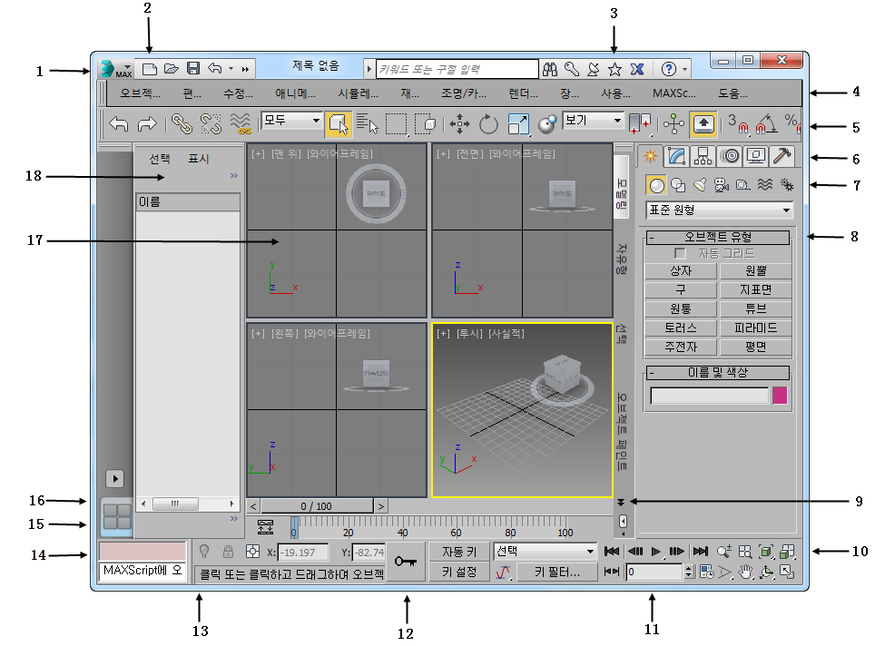
Task: Open the MAXSc... menu
Action: point(674,93)
